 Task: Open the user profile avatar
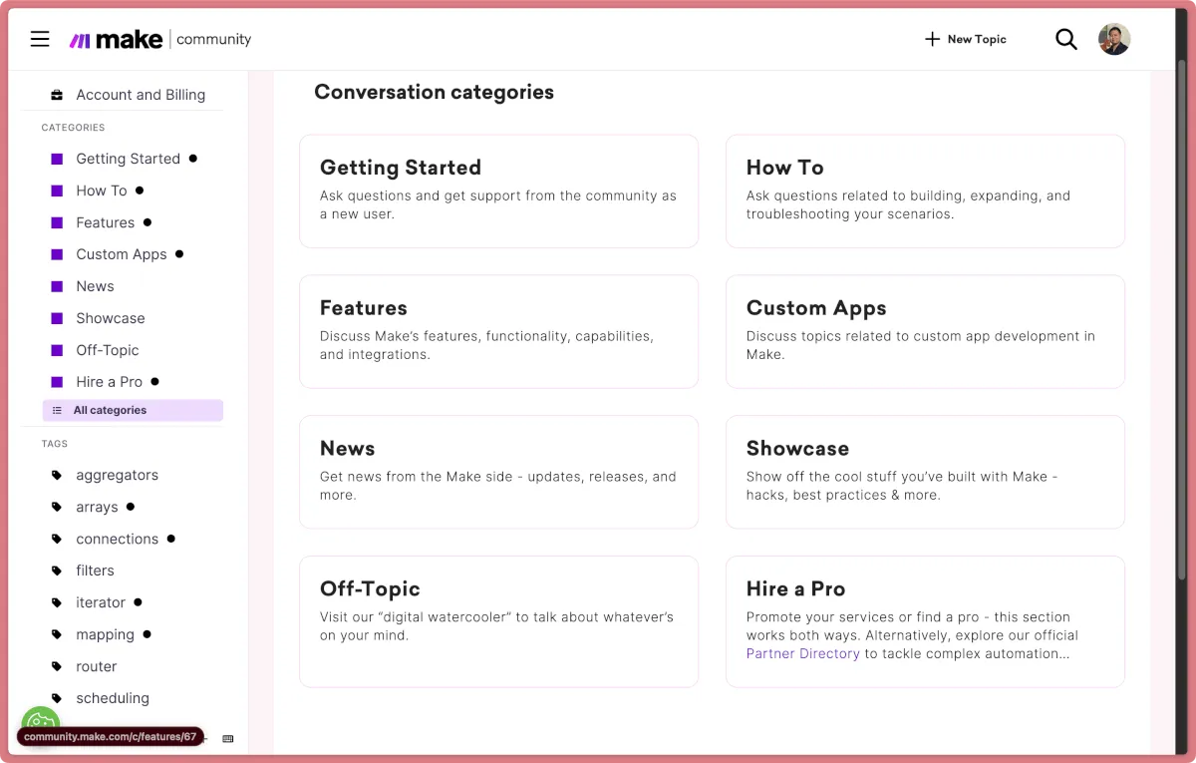1114,39
